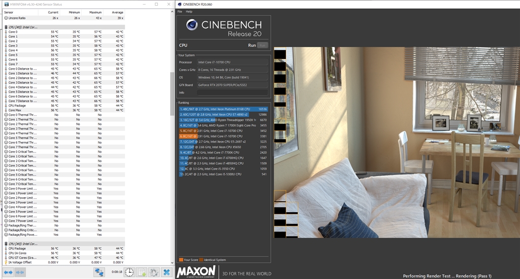Click the HWiNFO64 title bar app icon
The height and width of the screenshot is (279, 520).
[x=7, y=4]
